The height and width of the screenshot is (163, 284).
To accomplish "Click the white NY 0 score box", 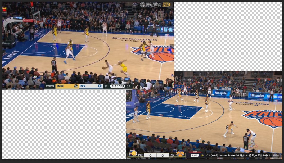I will pyautogui.click(x=91, y=86).
